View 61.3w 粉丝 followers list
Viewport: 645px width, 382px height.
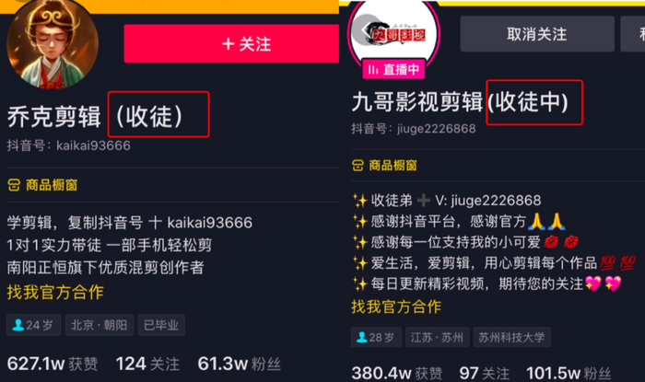pos(239,364)
